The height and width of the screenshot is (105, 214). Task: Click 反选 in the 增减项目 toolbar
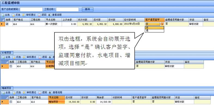tap(17, 93)
